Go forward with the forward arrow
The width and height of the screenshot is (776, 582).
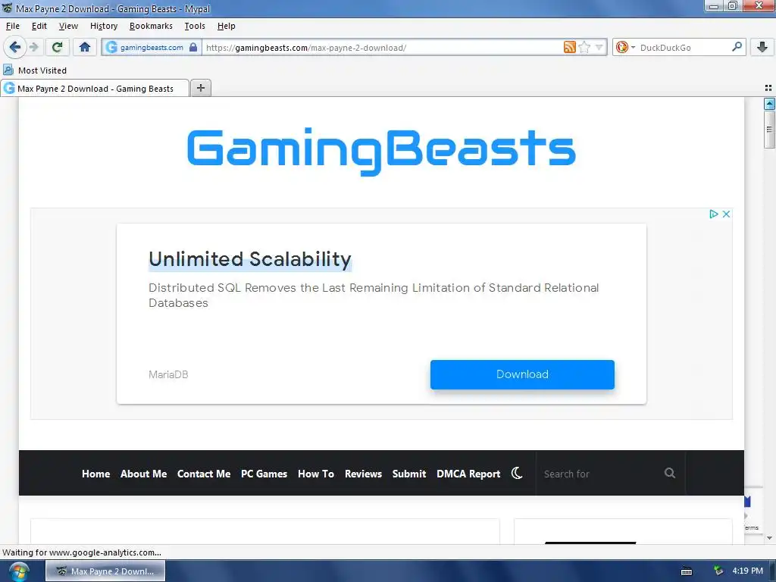(33, 48)
